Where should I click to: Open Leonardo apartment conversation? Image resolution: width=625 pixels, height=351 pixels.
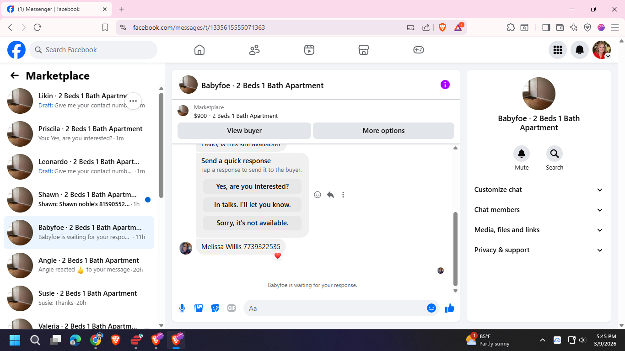tap(79, 167)
